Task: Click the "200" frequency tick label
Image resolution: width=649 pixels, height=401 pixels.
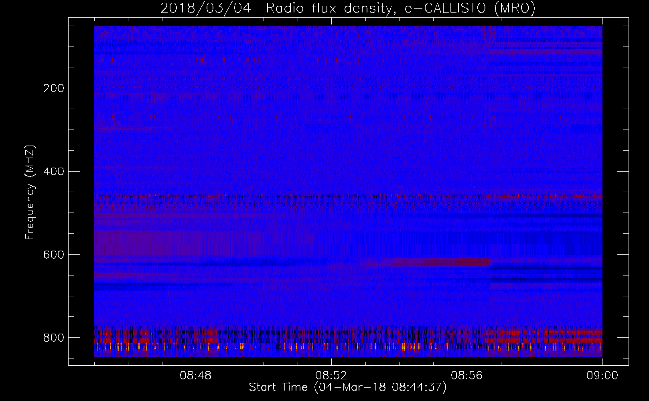Action: click(53, 88)
